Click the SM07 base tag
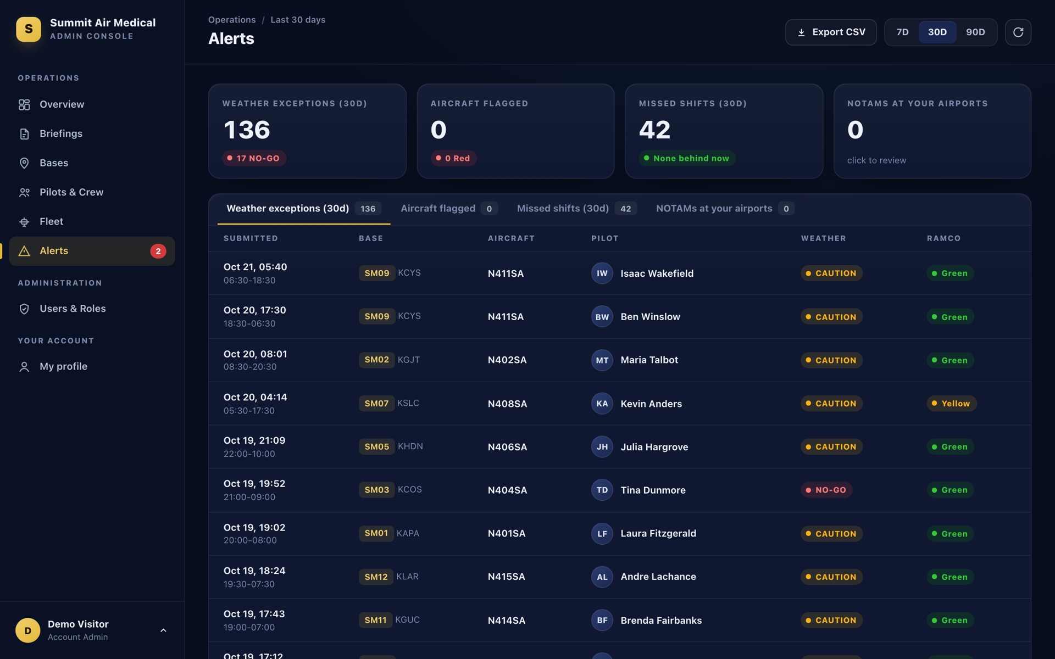 pos(376,404)
